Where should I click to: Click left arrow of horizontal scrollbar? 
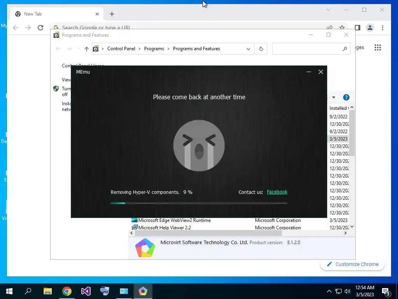(x=131, y=233)
